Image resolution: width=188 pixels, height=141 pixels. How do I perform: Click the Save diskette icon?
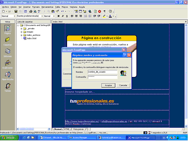point(16,11)
